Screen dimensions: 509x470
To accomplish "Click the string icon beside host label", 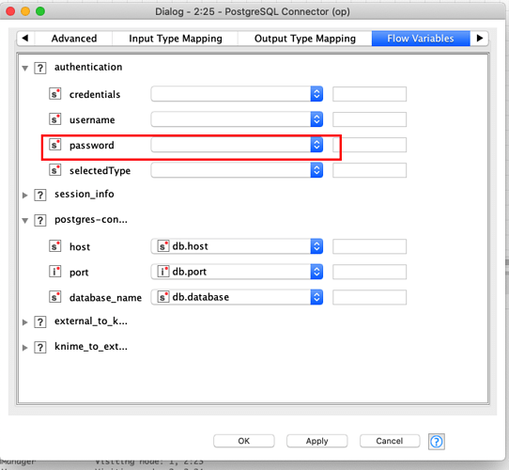I will click(x=54, y=246).
